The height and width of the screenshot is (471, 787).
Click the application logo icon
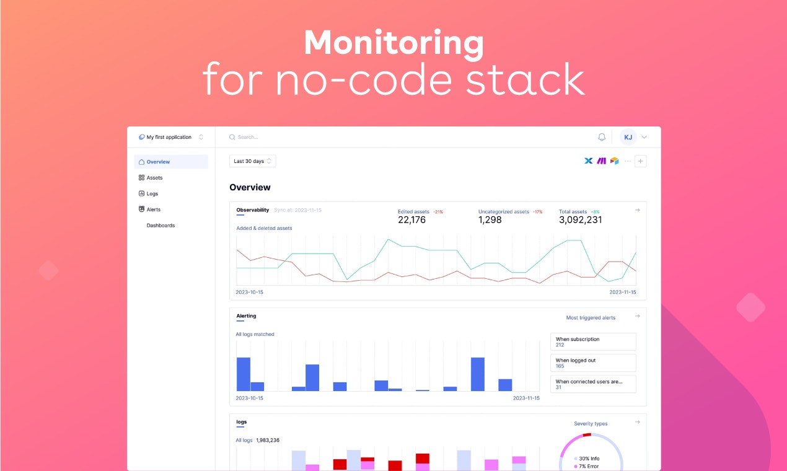coord(142,137)
